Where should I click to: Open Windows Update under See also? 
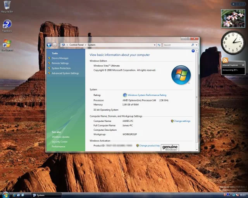click(60, 137)
